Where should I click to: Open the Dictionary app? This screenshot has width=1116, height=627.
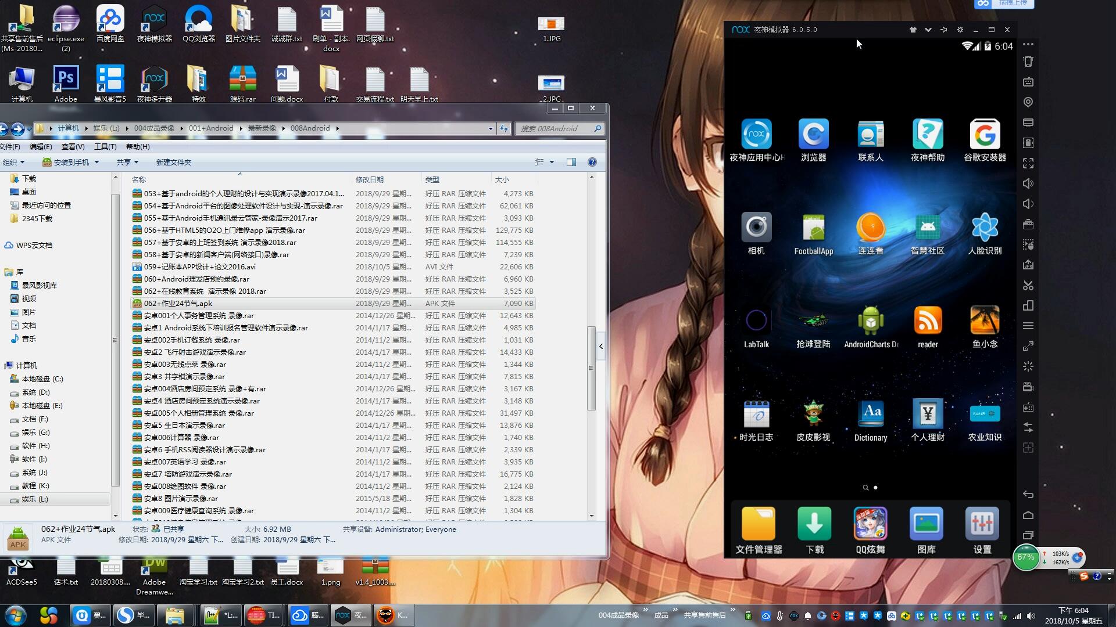click(870, 421)
